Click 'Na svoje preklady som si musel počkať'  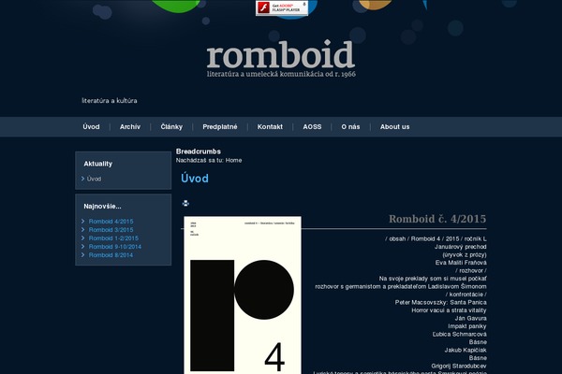tap(433, 279)
